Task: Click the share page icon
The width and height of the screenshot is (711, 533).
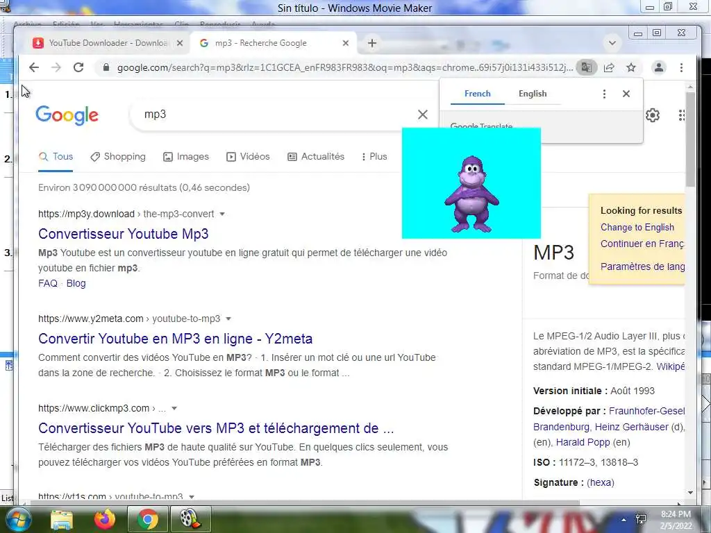Action: tap(609, 67)
